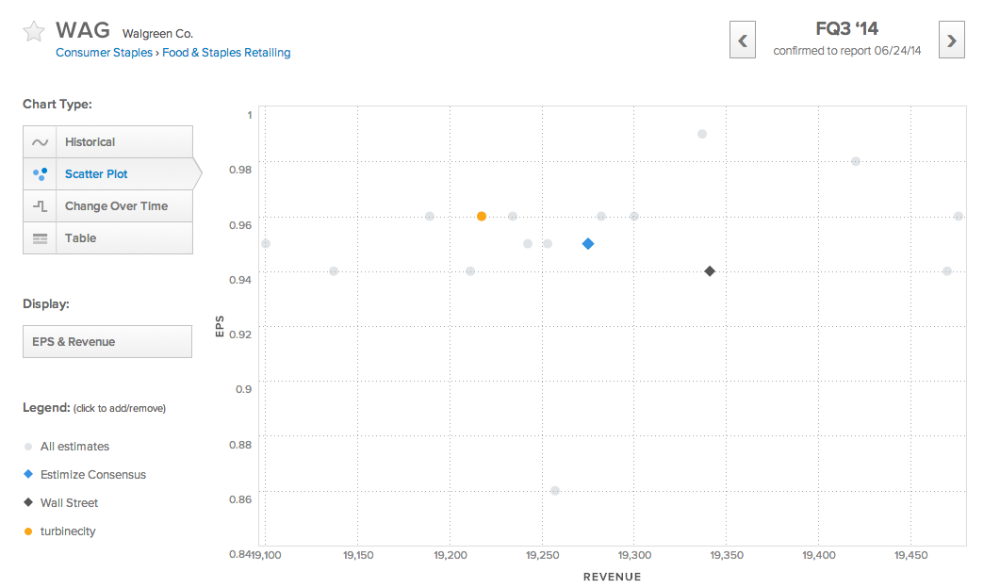Click the REVENUE axis label
The height and width of the screenshot is (588, 1000).
click(x=613, y=577)
